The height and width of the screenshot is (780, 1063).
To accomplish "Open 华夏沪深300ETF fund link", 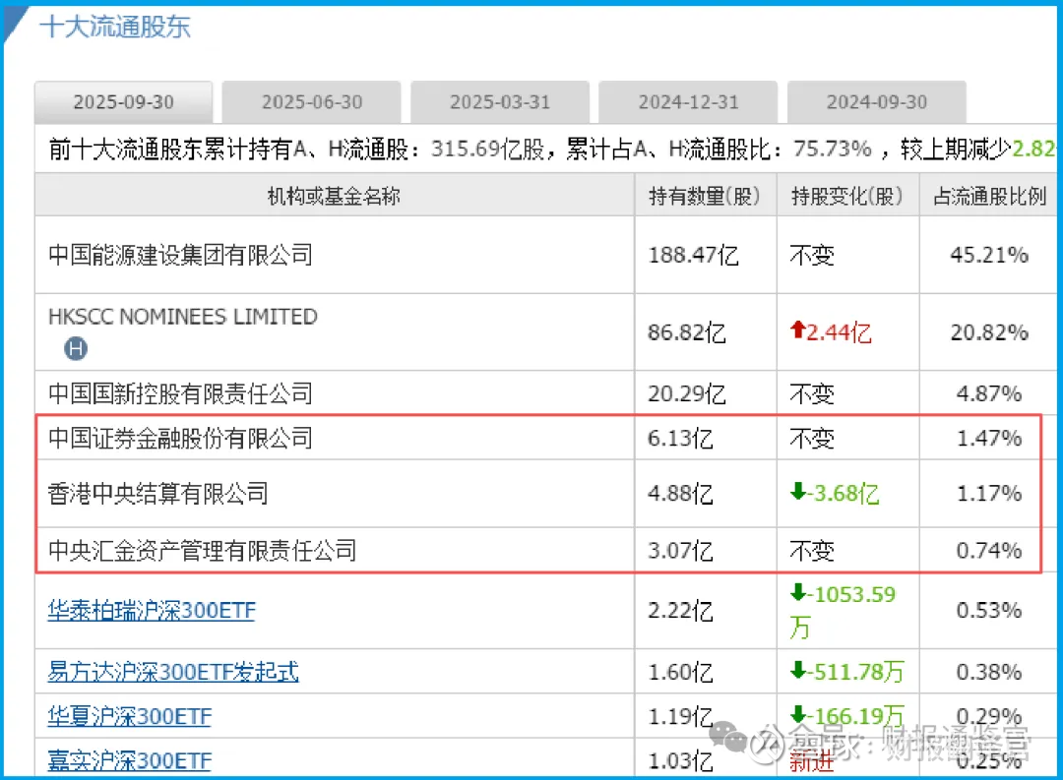I will click(130, 716).
